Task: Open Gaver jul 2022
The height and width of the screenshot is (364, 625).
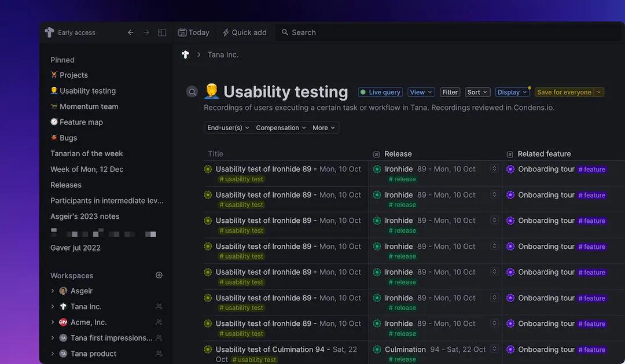Action: click(x=75, y=248)
